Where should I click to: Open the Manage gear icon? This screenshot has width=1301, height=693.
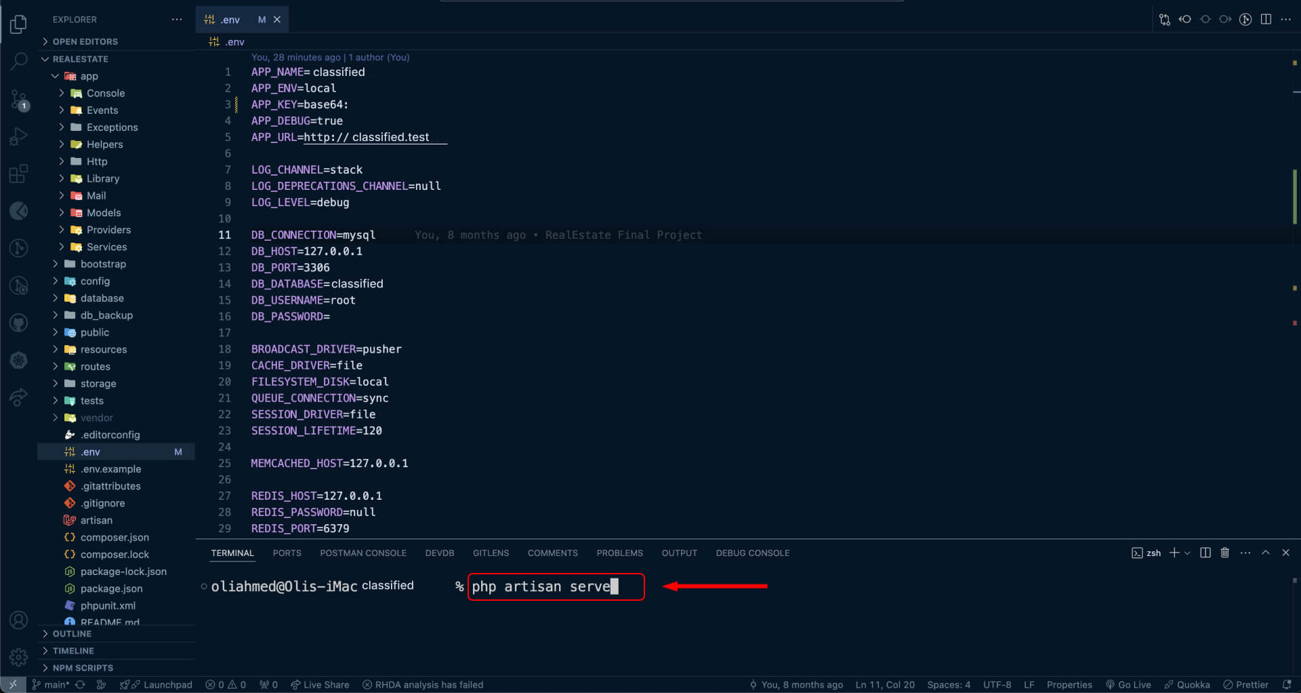click(x=18, y=656)
